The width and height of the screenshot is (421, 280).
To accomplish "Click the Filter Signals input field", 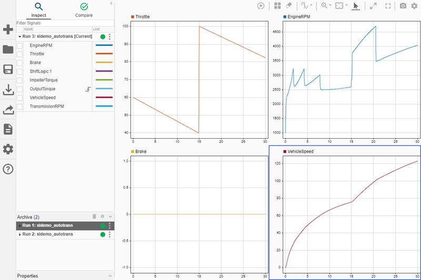I will tap(58, 23).
